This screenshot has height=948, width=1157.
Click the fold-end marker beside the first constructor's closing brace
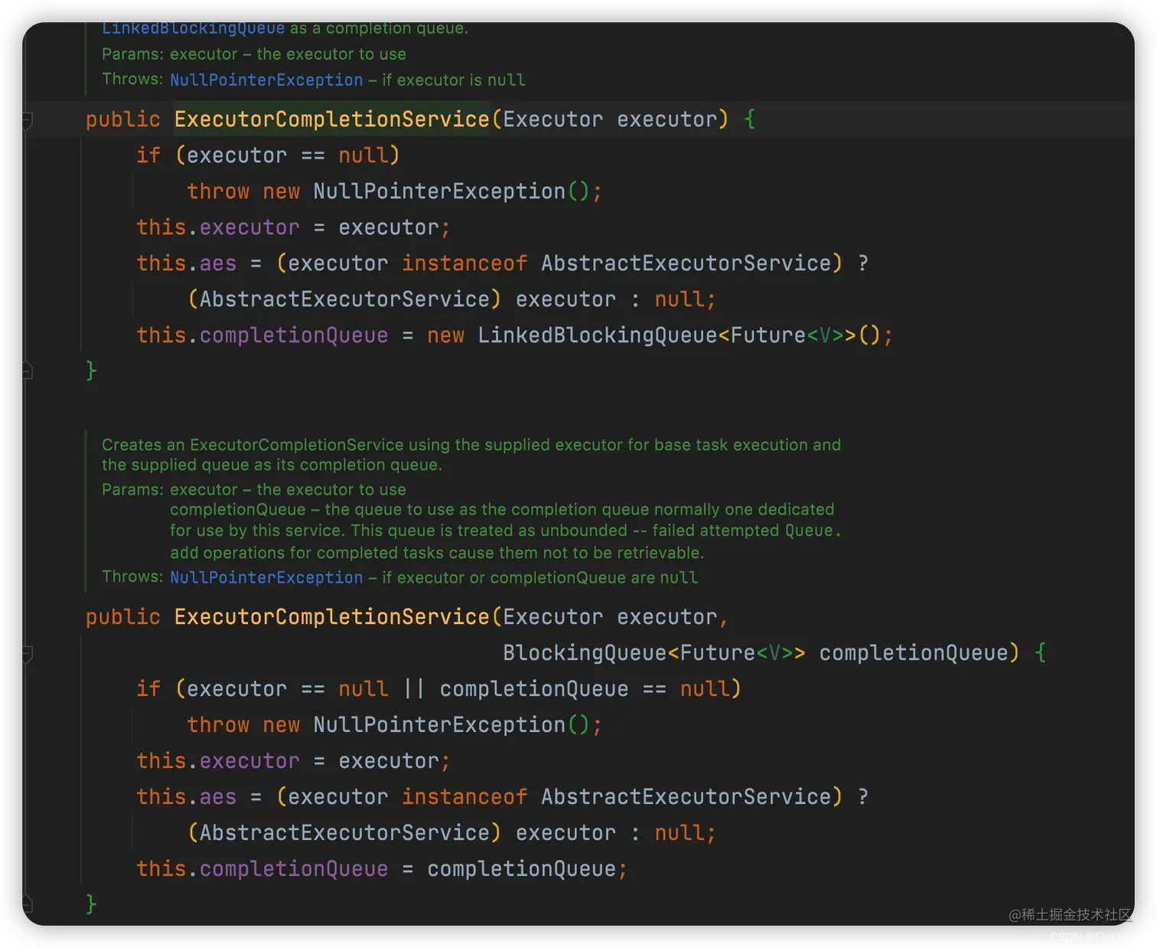pos(28,371)
